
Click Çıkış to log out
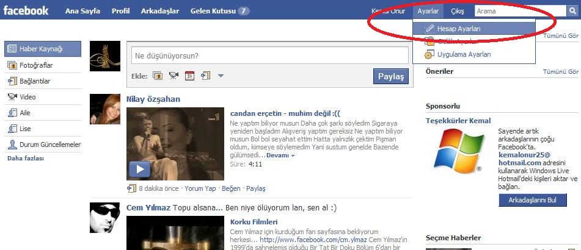(458, 11)
